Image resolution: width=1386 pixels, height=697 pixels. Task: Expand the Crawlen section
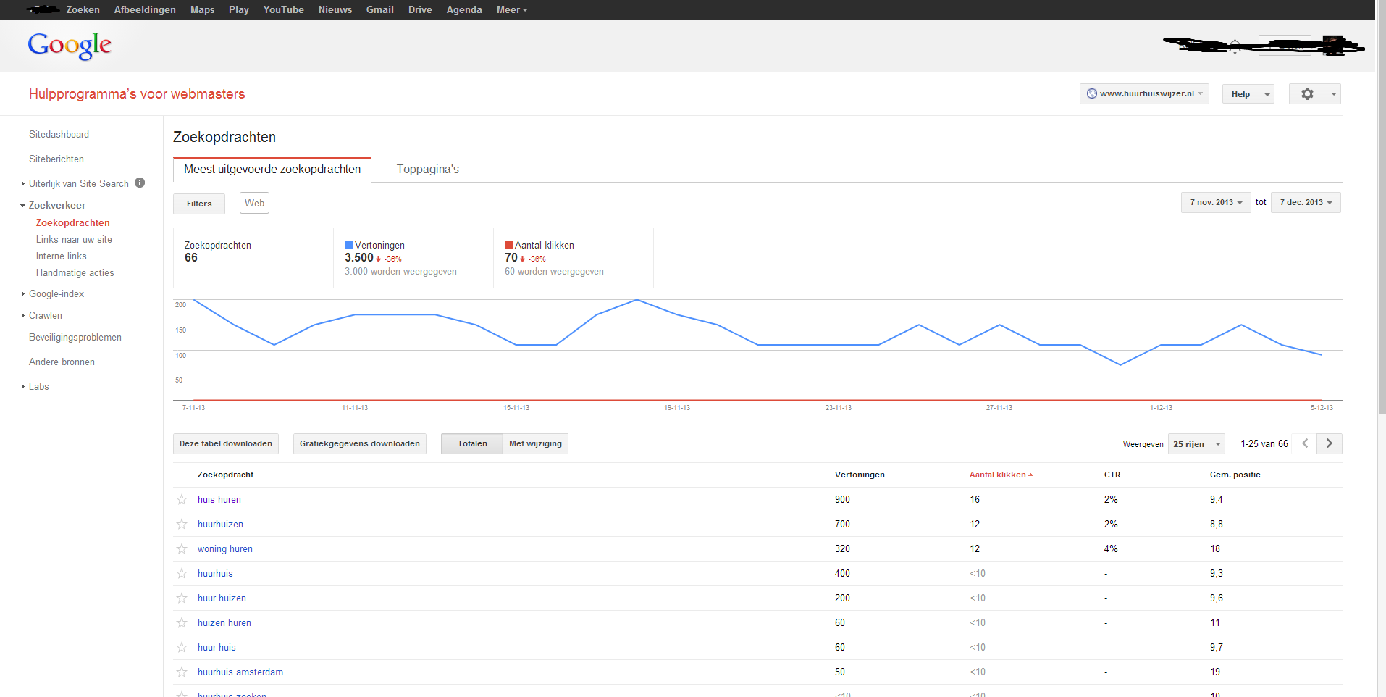(23, 316)
